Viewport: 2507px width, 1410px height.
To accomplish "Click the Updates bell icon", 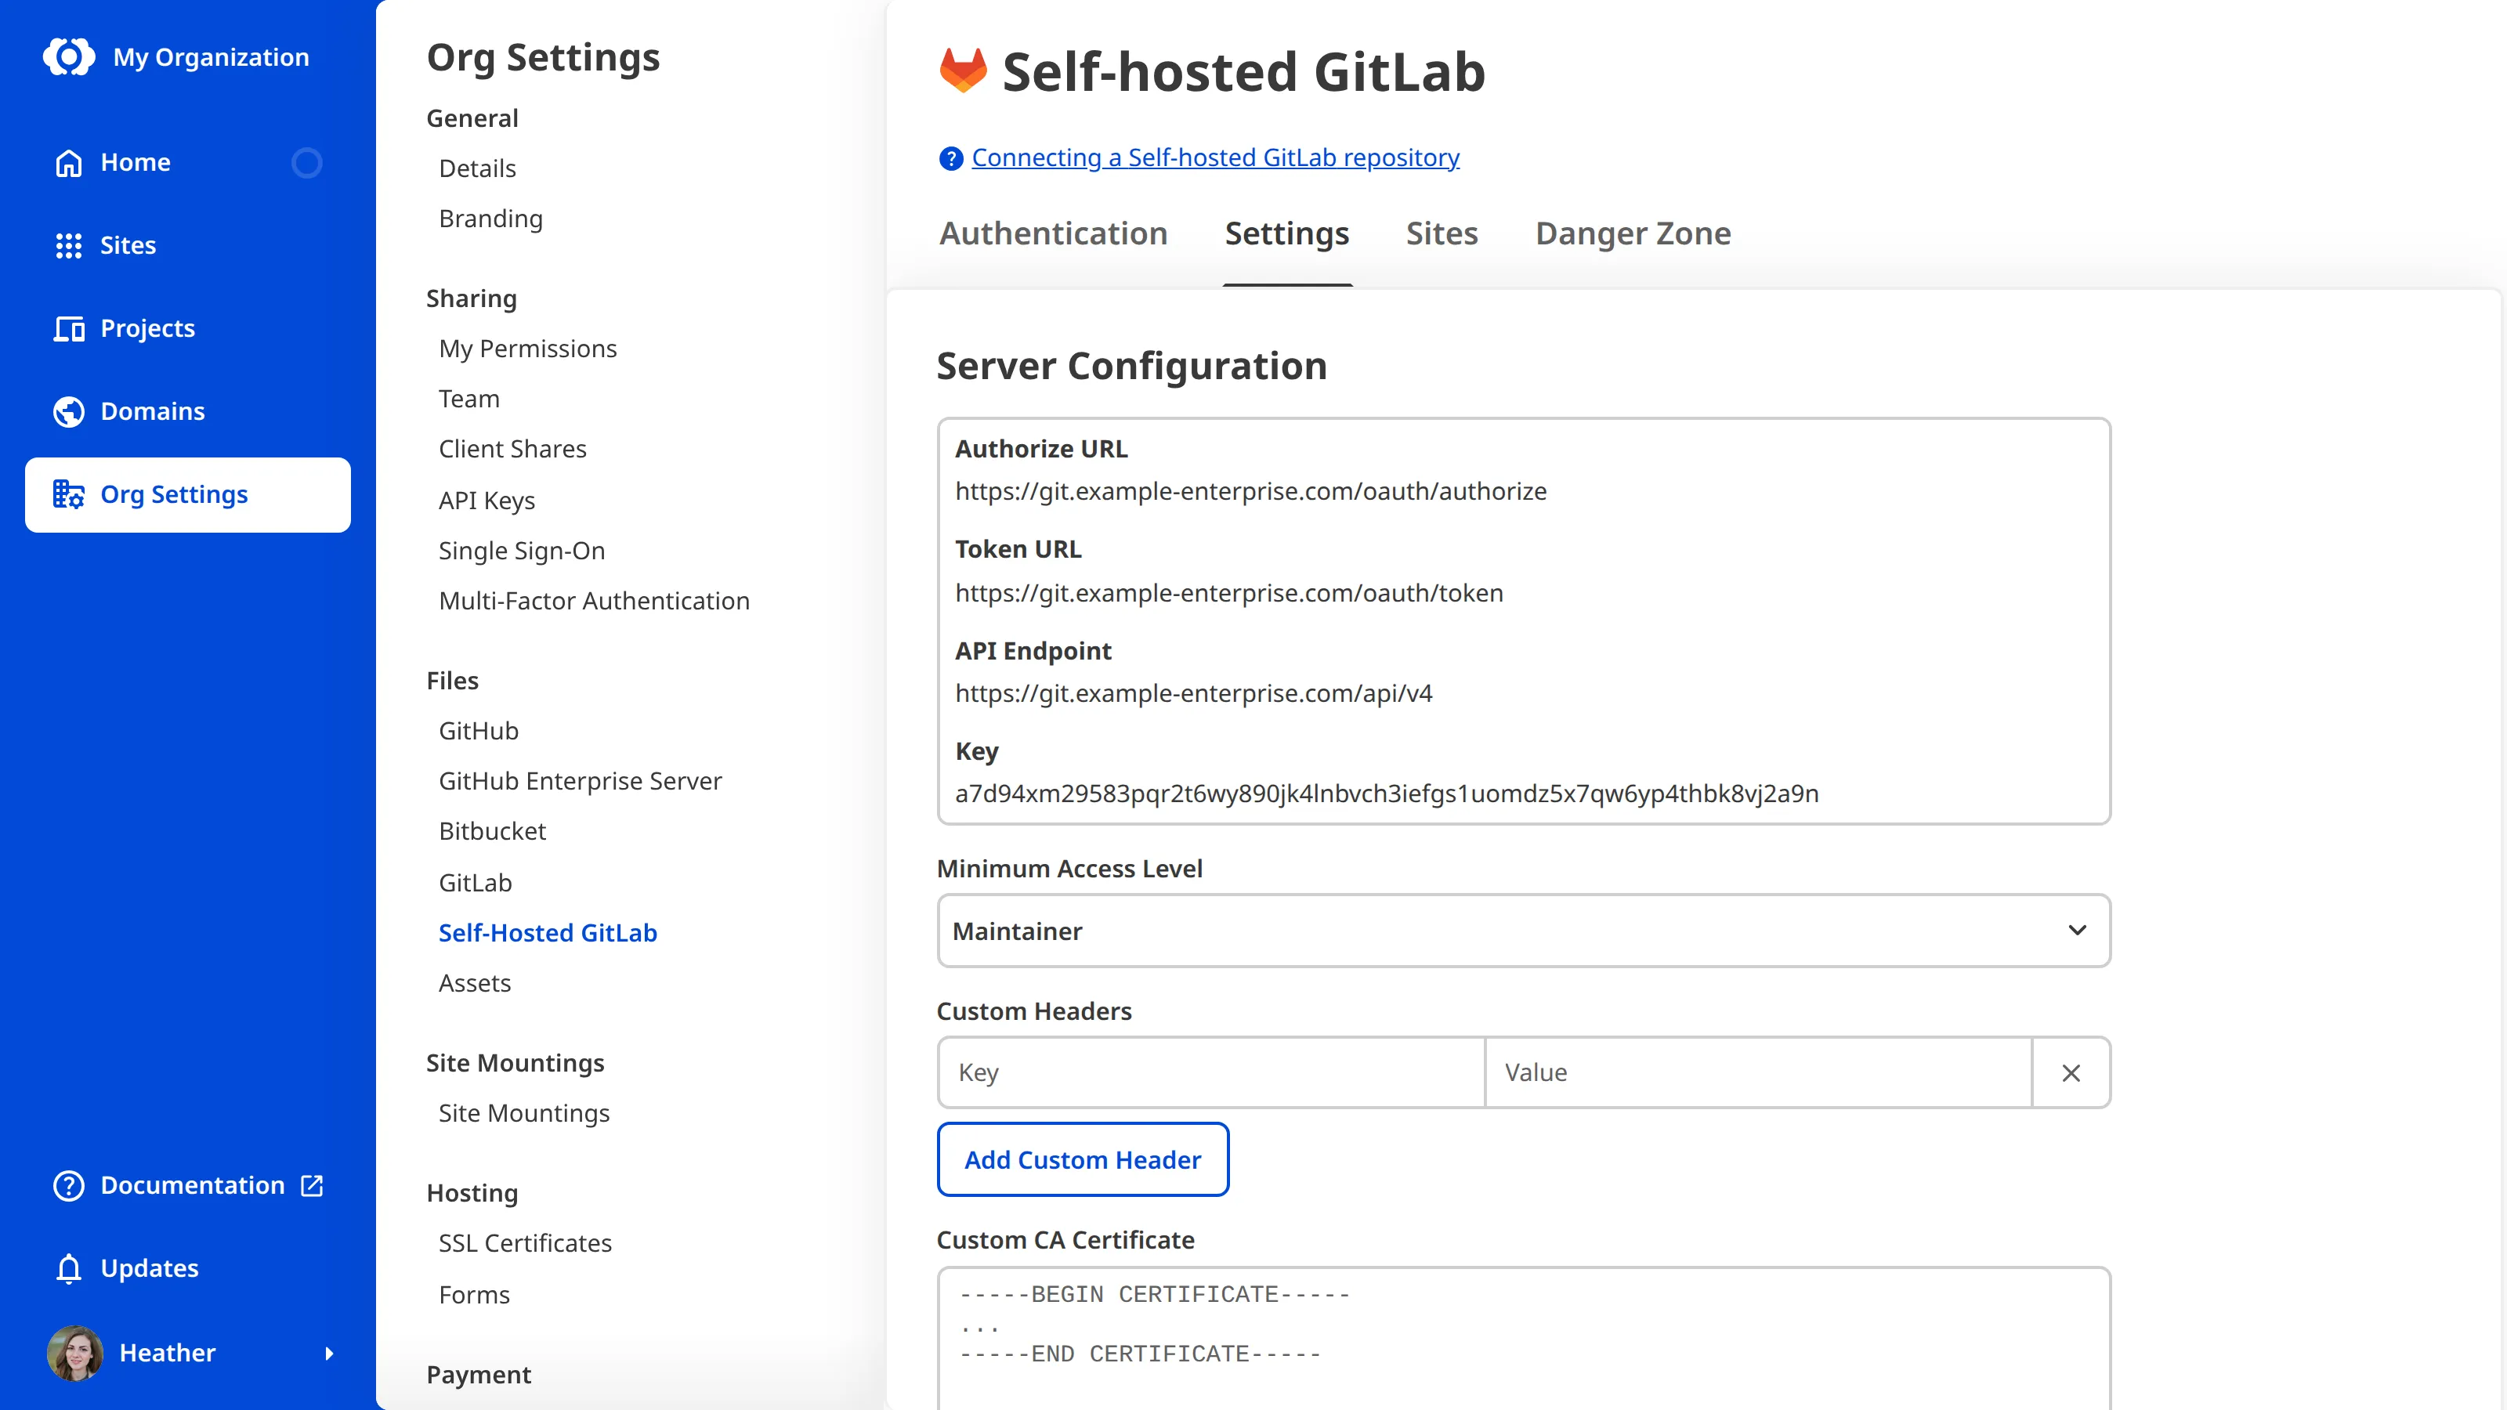I will click(x=68, y=1268).
